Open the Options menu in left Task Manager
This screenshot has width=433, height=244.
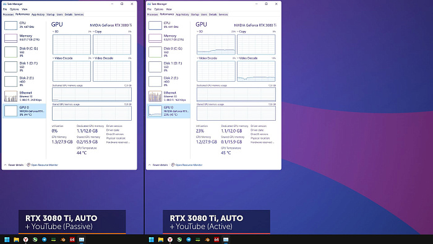[x=14, y=9]
